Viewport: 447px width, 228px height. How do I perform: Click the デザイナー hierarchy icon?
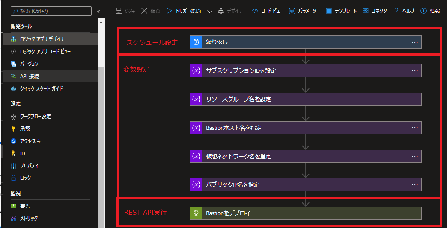click(221, 11)
